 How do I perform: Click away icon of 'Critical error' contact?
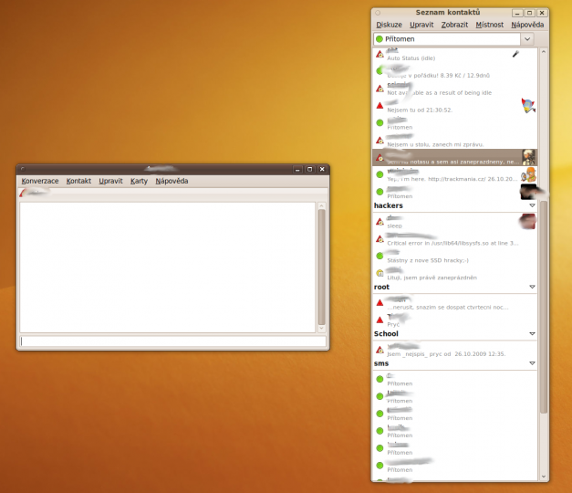pos(380,239)
